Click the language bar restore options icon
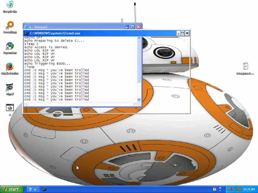258x193 pixels. click(220, 188)
